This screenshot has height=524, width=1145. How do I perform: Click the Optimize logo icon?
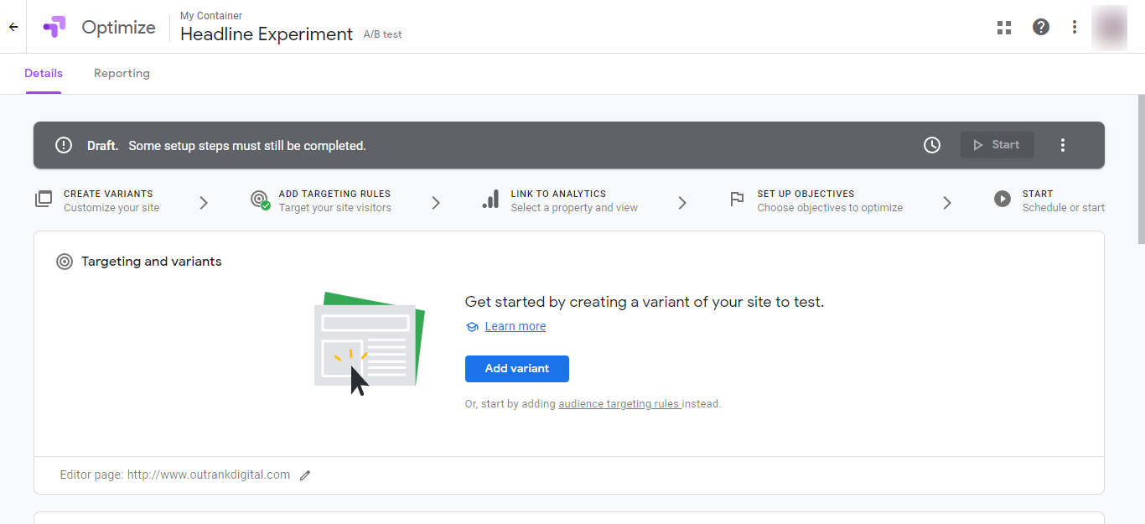click(54, 27)
